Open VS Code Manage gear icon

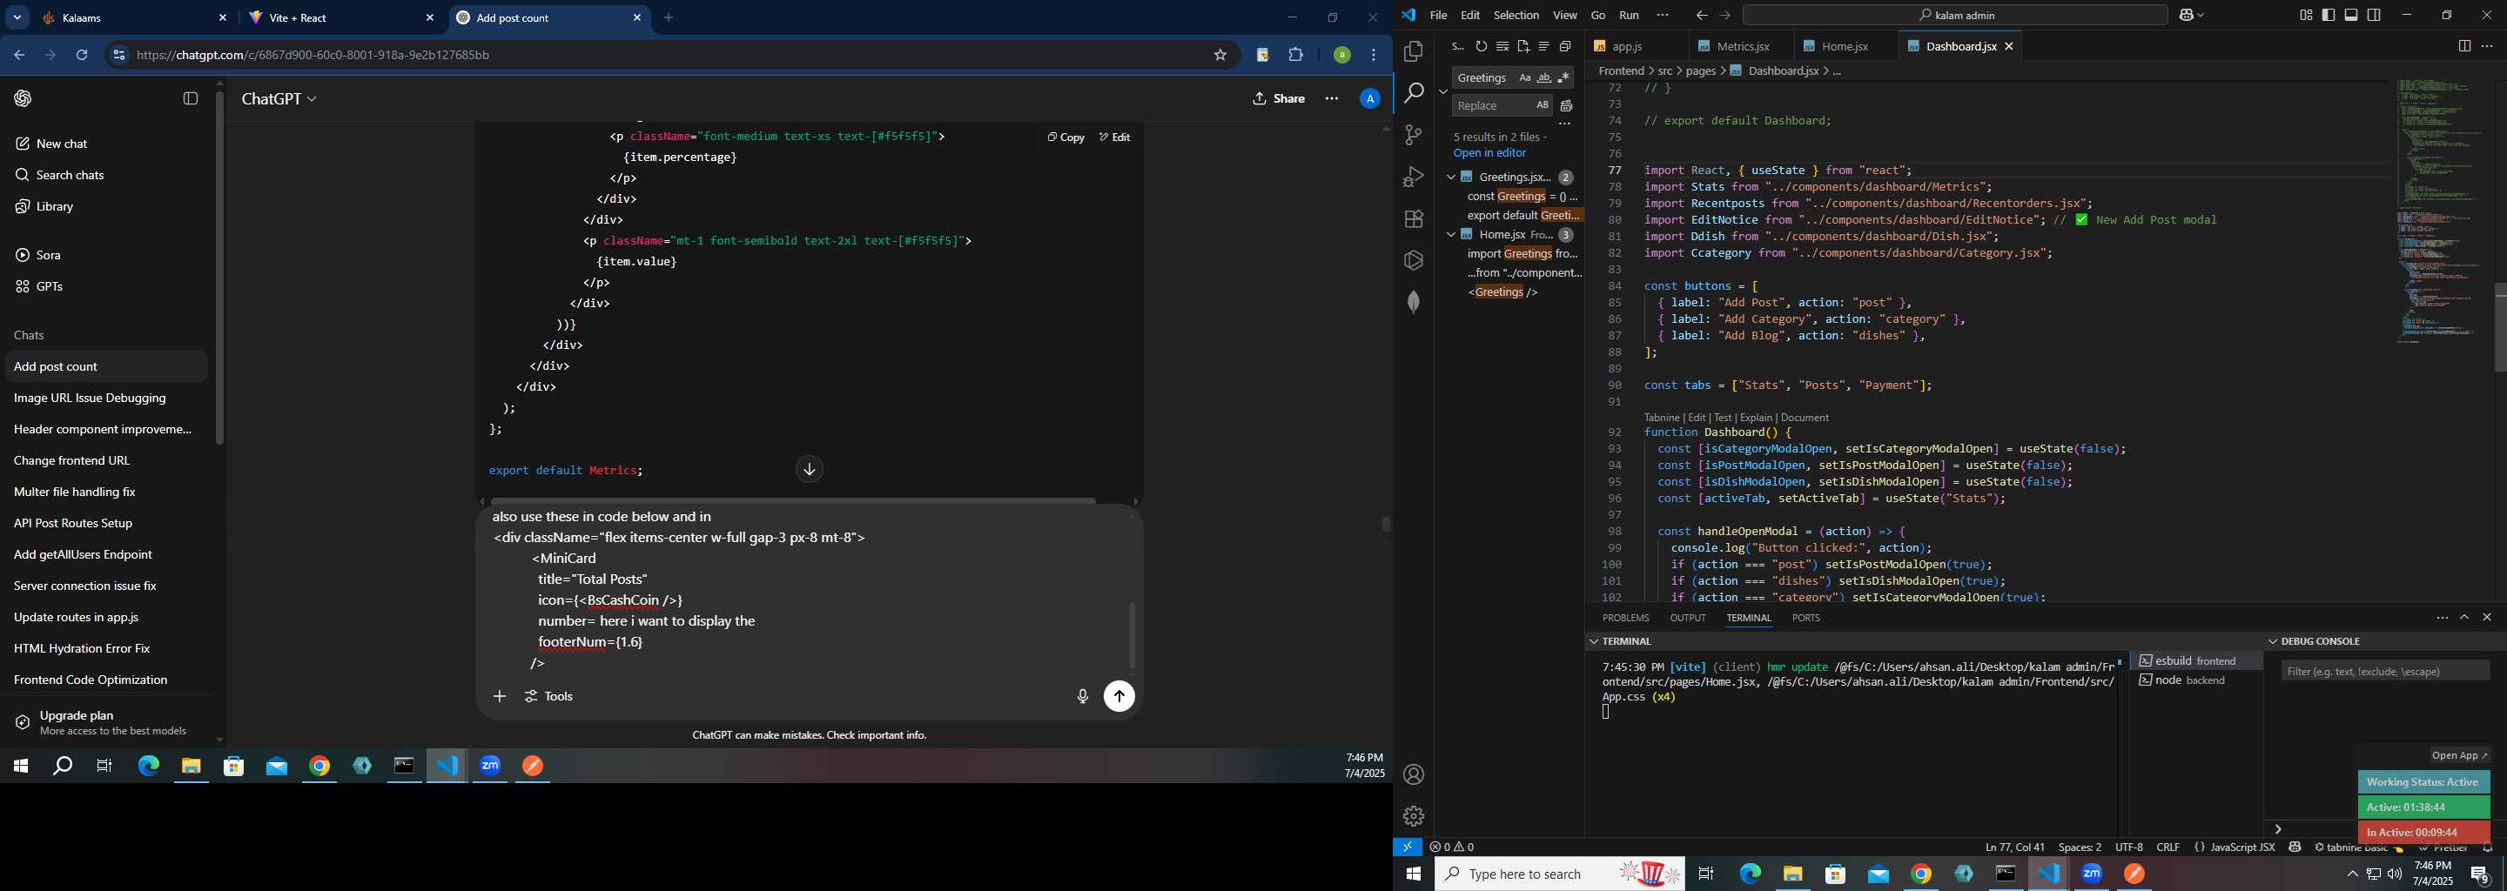pos(1413,816)
